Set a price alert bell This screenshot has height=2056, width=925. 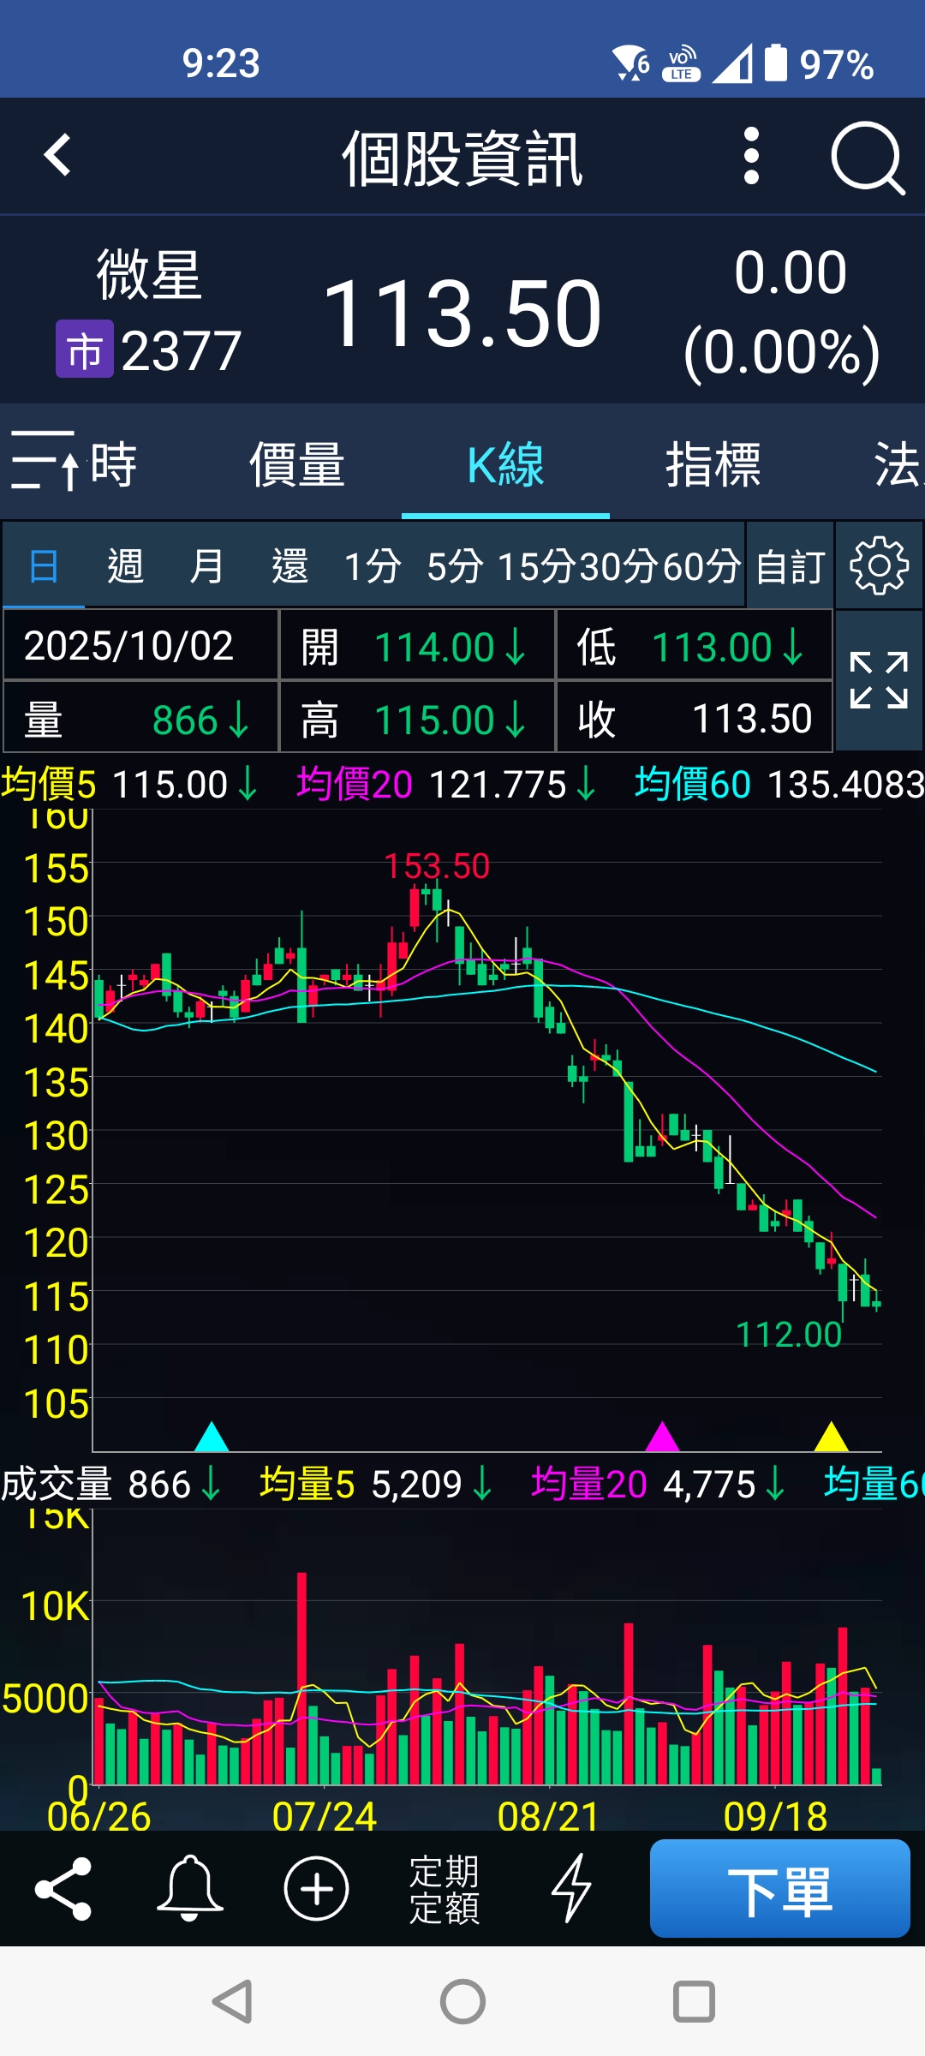click(189, 1889)
